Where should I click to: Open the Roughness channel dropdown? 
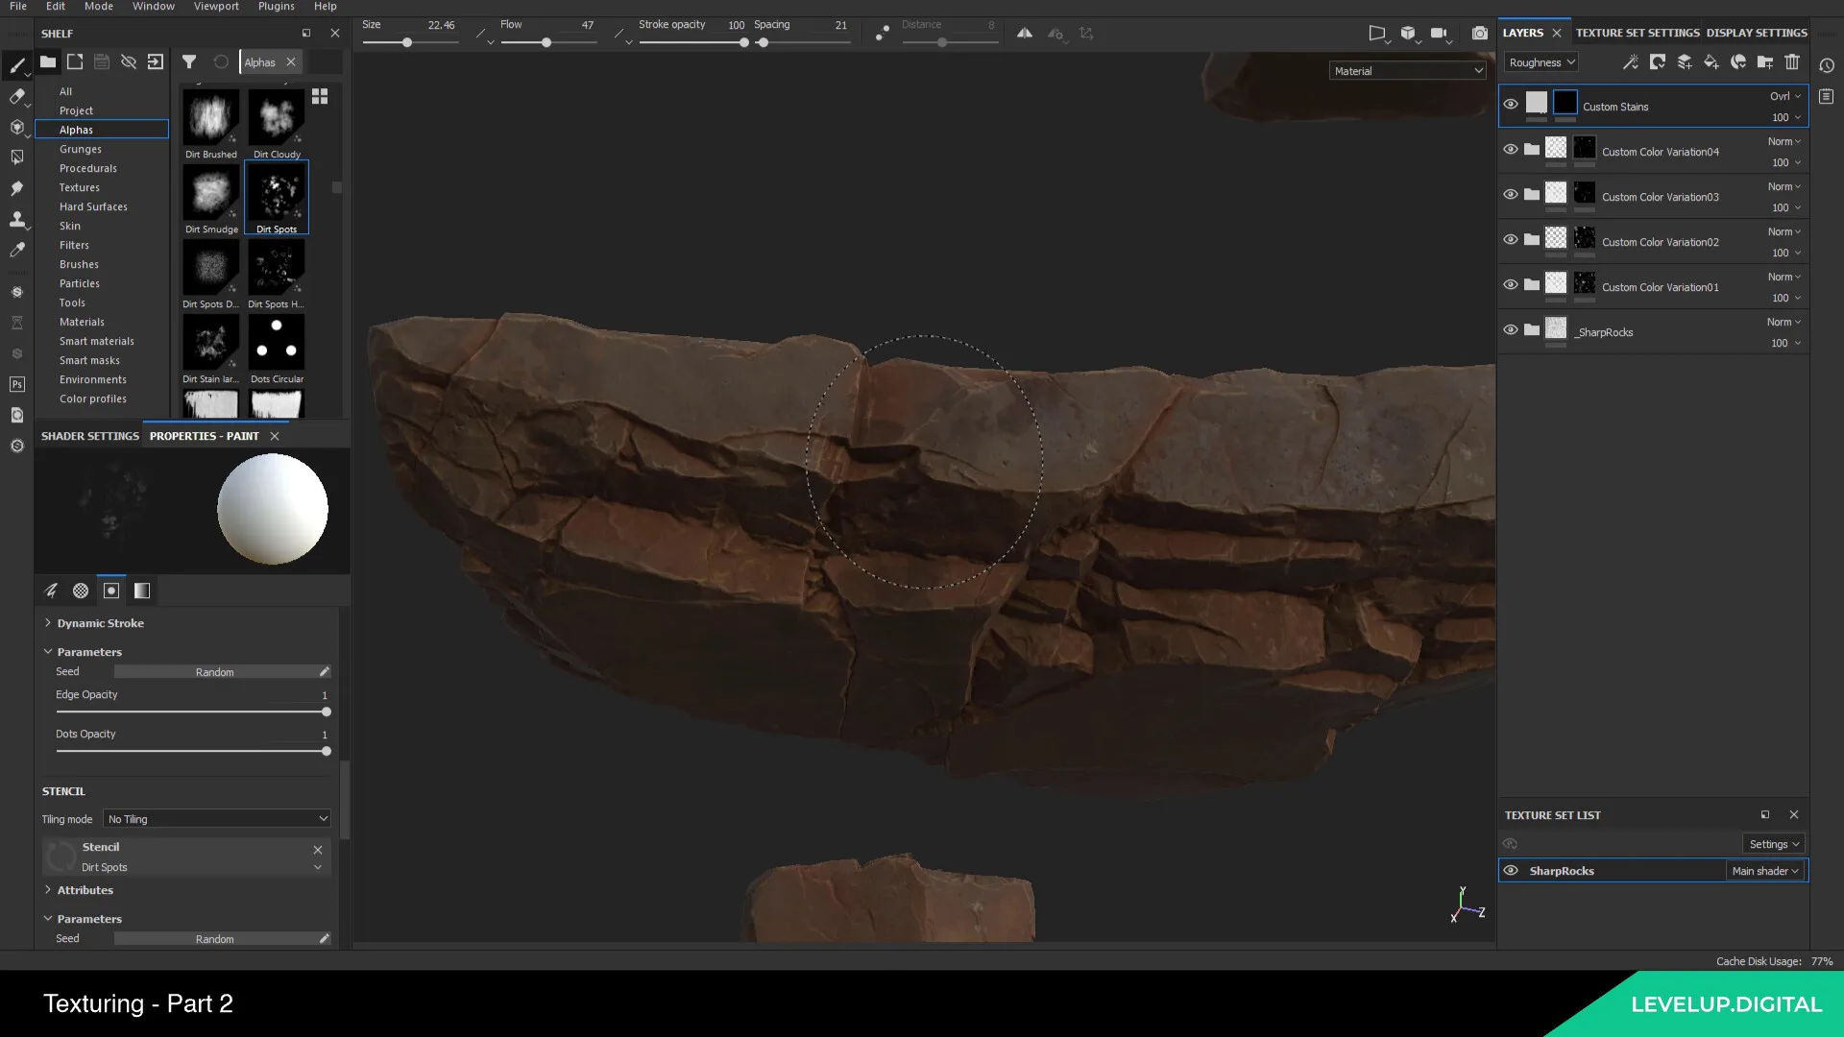click(1540, 61)
